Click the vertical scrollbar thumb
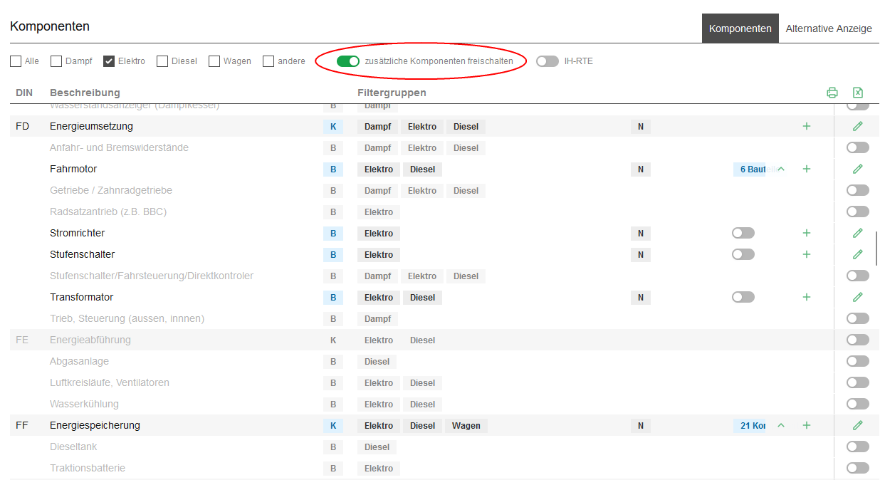The image size is (885, 480). [x=876, y=248]
